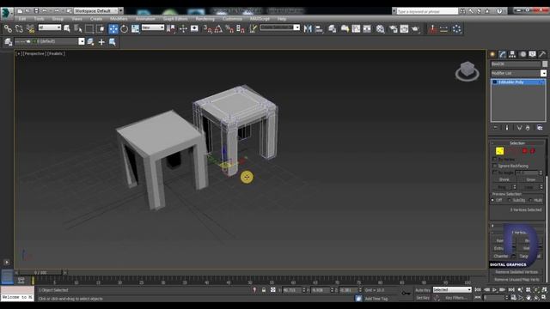
Task: Open the Workspace: Default dropdown
Action: [98, 11]
